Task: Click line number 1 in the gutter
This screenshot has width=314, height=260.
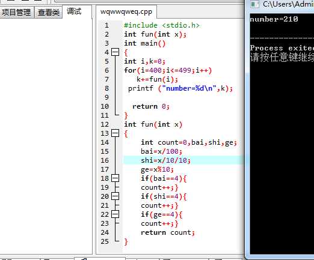Action: 106,25
